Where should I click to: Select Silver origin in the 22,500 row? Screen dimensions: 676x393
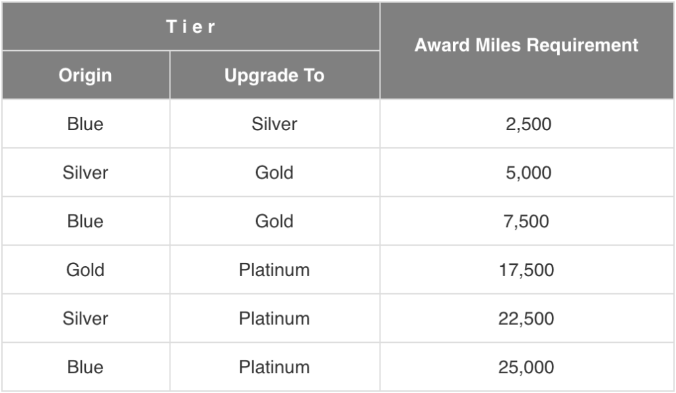(x=85, y=319)
